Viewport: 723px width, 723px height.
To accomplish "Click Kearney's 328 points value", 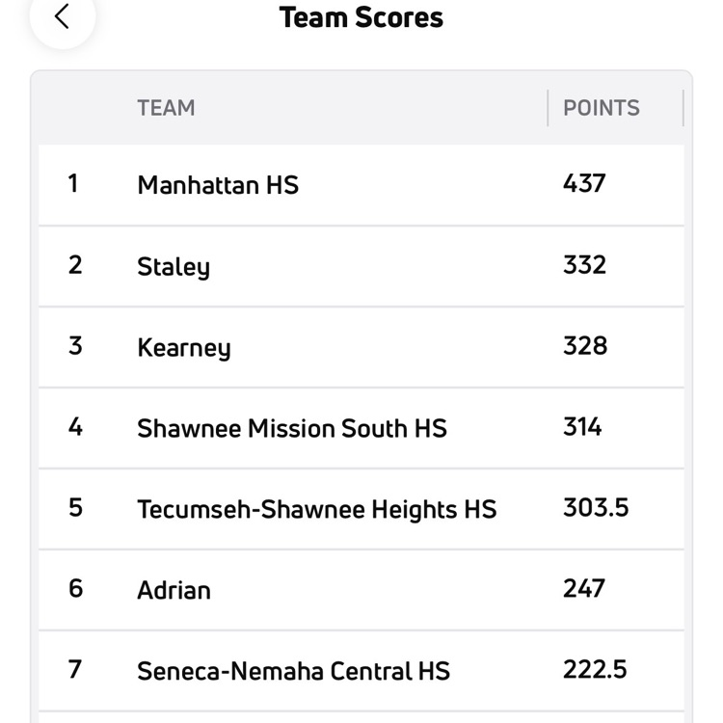I will click(x=584, y=345).
